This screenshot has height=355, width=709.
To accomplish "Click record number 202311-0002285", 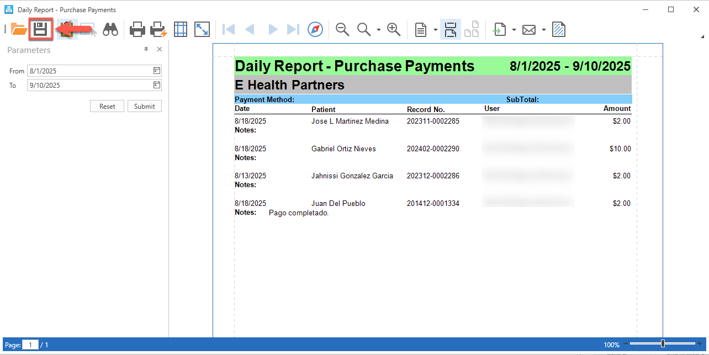I will point(433,121).
